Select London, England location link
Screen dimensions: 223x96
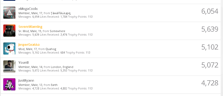62,67
